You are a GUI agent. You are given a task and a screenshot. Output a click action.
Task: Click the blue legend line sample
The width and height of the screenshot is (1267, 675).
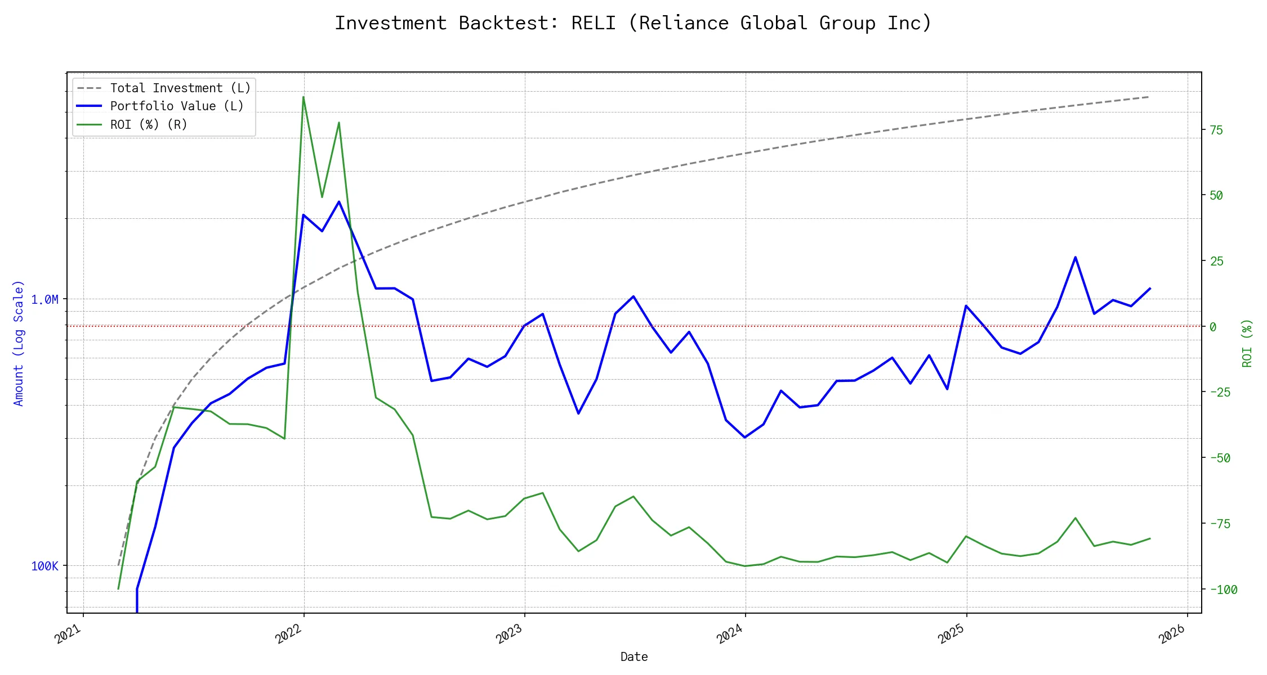90,106
